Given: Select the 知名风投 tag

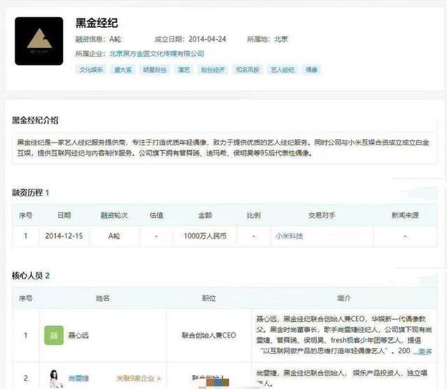Looking at the screenshot, I should [247, 70].
